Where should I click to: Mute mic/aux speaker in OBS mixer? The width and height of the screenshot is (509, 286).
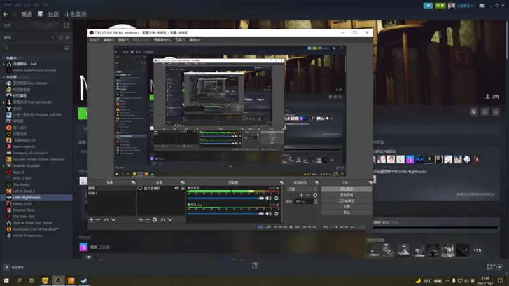[268, 214]
